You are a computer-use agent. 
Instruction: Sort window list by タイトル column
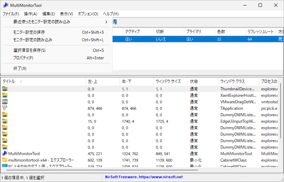(43, 81)
